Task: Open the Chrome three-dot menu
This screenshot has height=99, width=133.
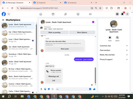Action: 130,8
